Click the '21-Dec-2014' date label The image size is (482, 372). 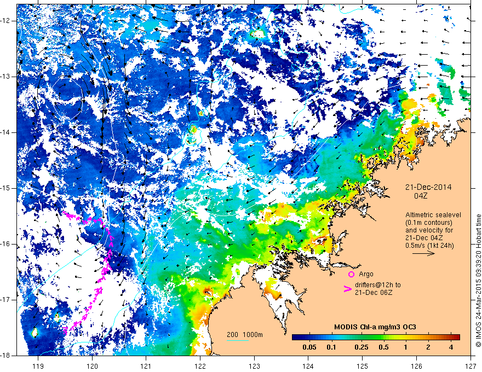coord(428,187)
